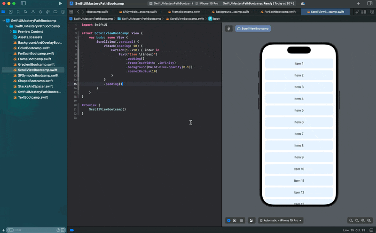Select the ScrollViewBootcamp preview chip
This screenshot has width=376, height=233.
[x=253, y=29]
